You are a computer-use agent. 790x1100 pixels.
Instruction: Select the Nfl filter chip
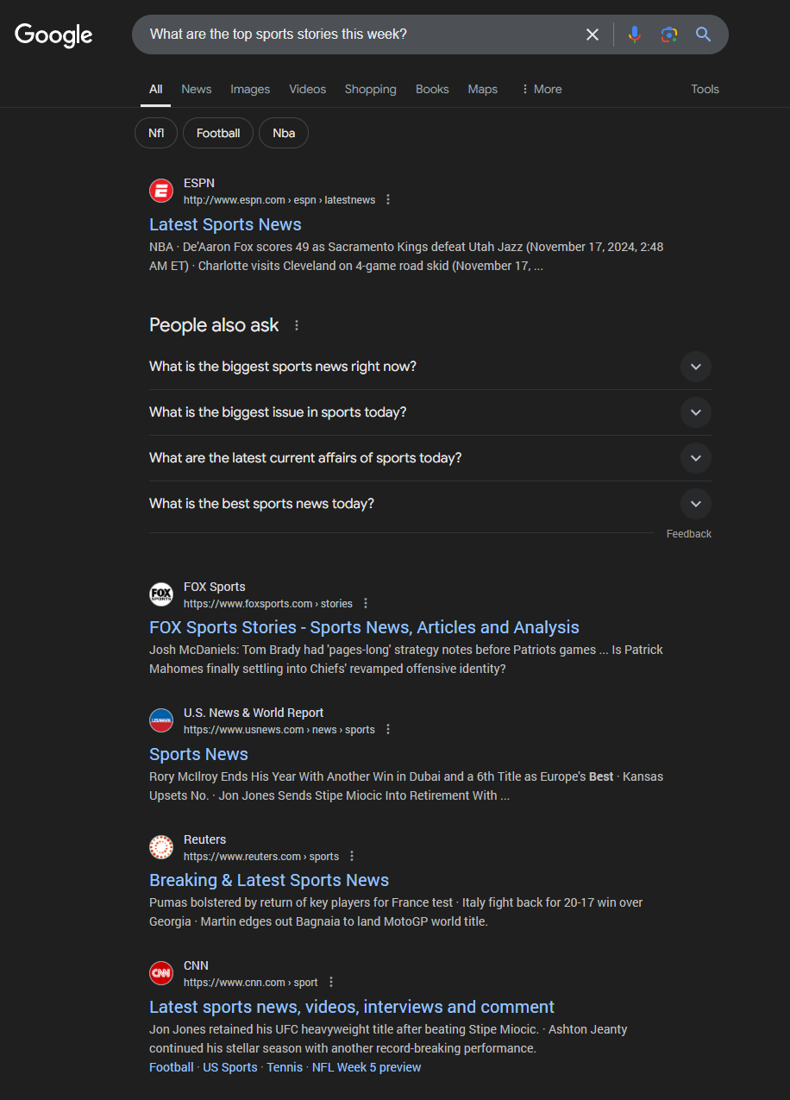(156, 133)
